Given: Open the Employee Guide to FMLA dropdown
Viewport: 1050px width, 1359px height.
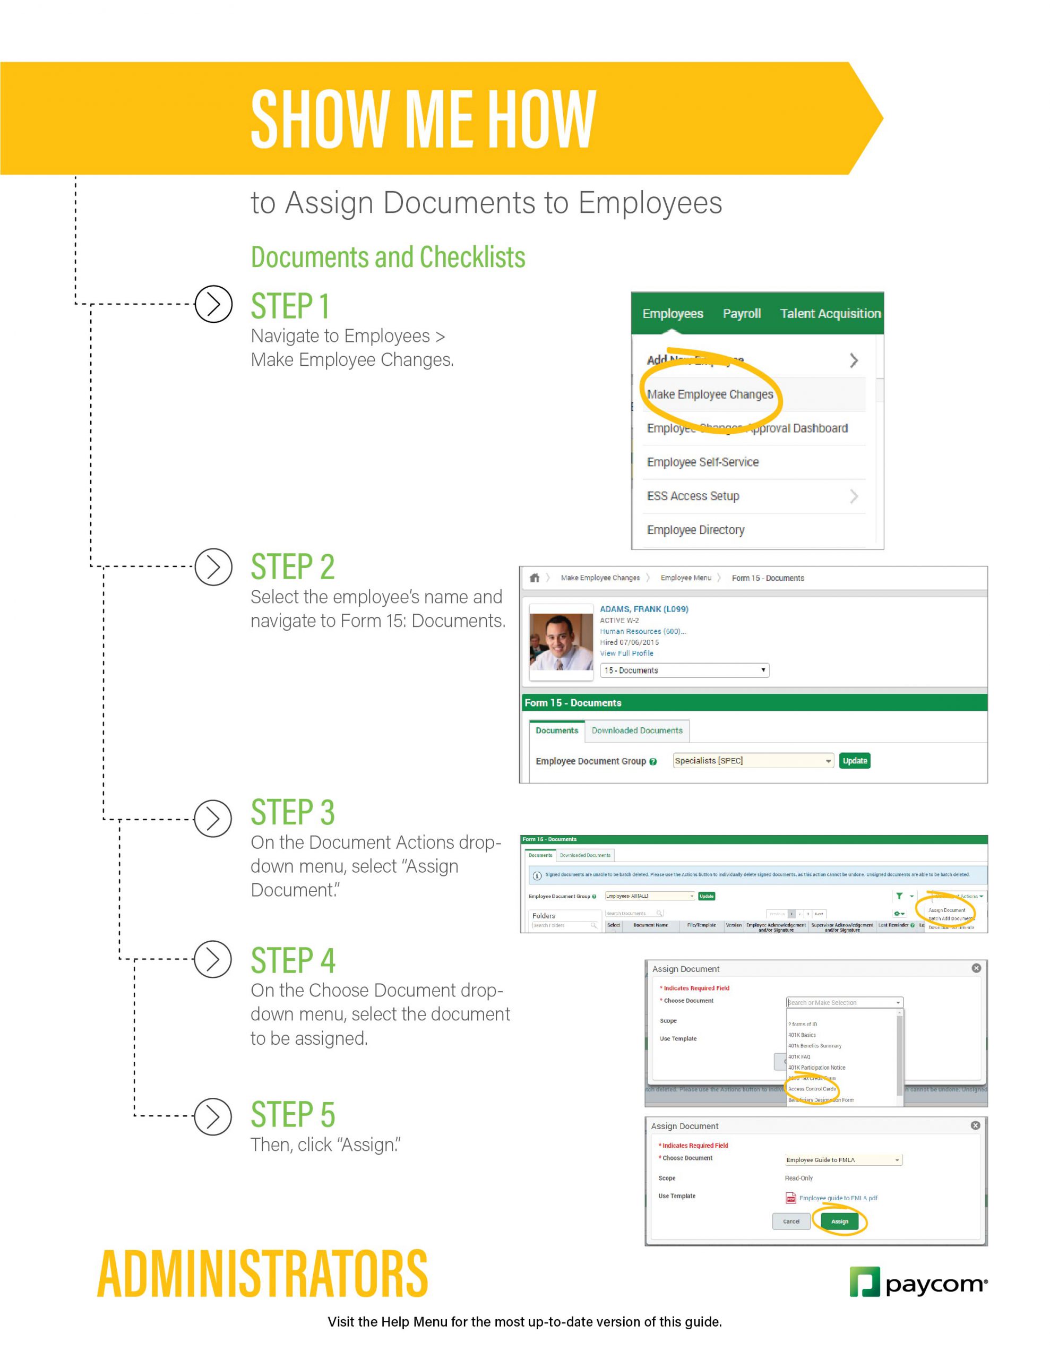Looking at the screenshot, I should click(x=843, y=1160).
